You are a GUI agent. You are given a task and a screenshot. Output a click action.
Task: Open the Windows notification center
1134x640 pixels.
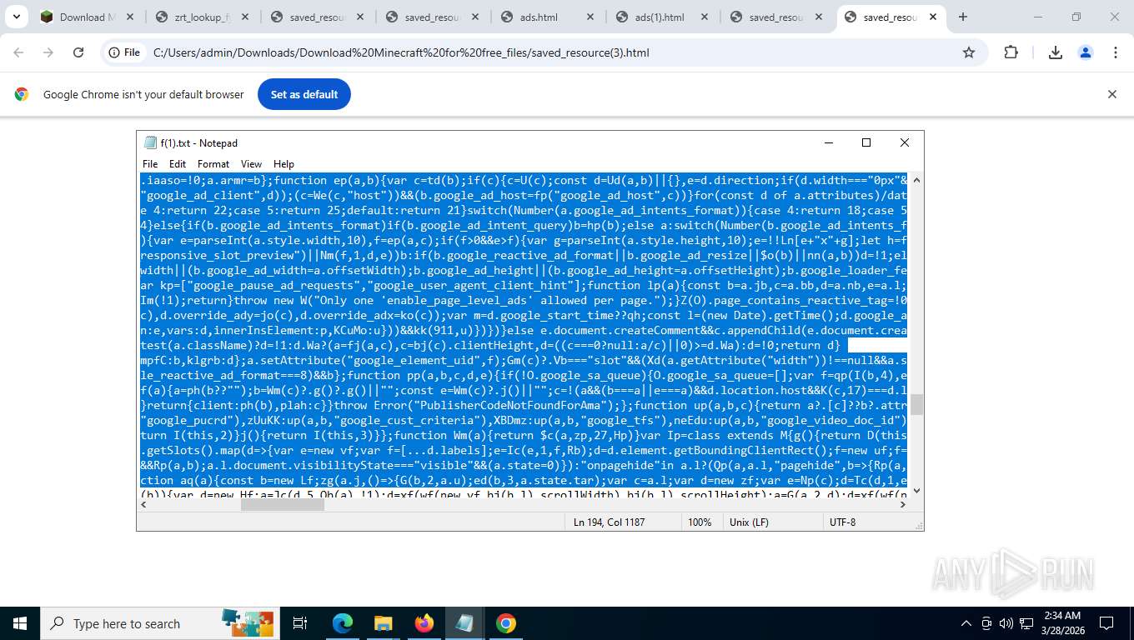tap(1106, 623)
